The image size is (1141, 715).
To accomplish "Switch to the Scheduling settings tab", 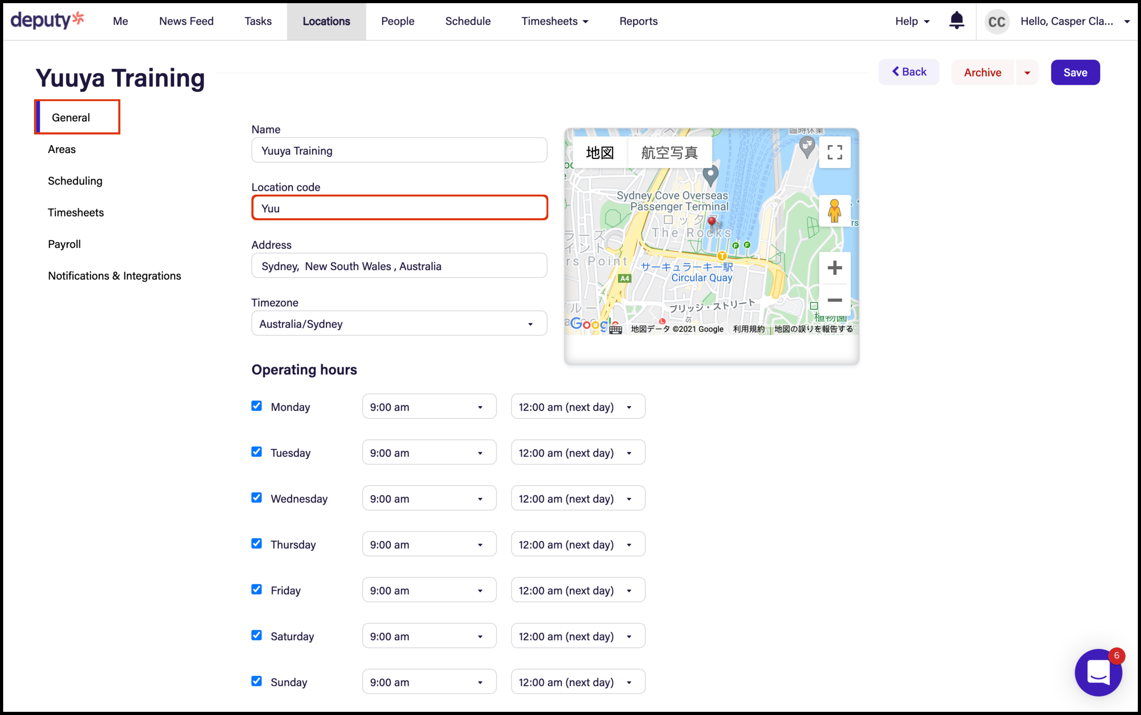I will click(75, 181).
